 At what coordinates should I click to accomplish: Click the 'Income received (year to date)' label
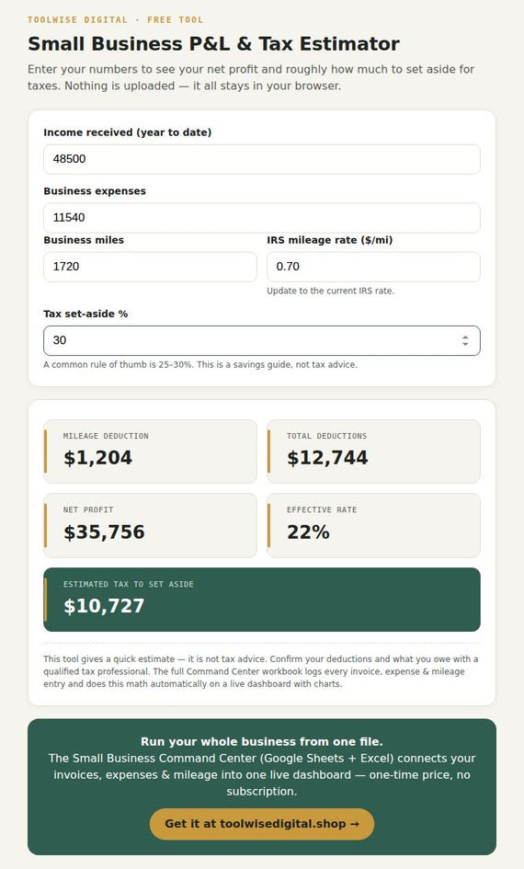(x=128, y=132)
